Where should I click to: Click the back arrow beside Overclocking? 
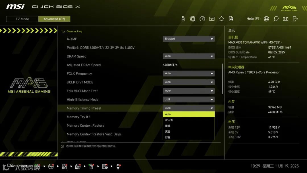pyautogui.click(x=63, y=31)
